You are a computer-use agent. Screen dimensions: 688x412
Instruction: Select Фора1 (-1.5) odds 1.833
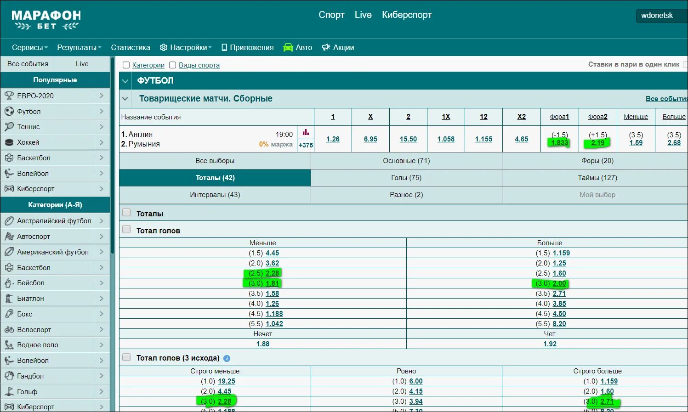click(x=559, y=143)
